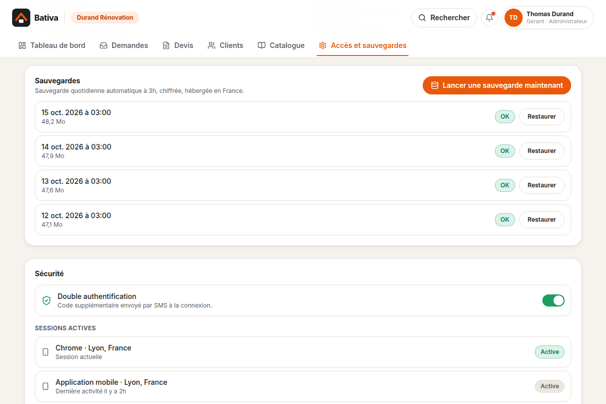
Task: Click "Dernière activité il y a 2h" text
Action: click(91, 391)
